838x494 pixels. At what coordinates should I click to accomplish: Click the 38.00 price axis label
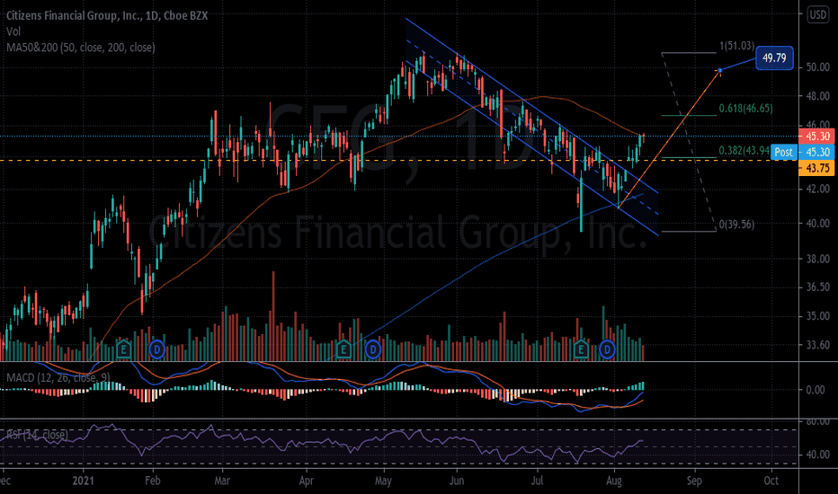click(x=817, y=259)
